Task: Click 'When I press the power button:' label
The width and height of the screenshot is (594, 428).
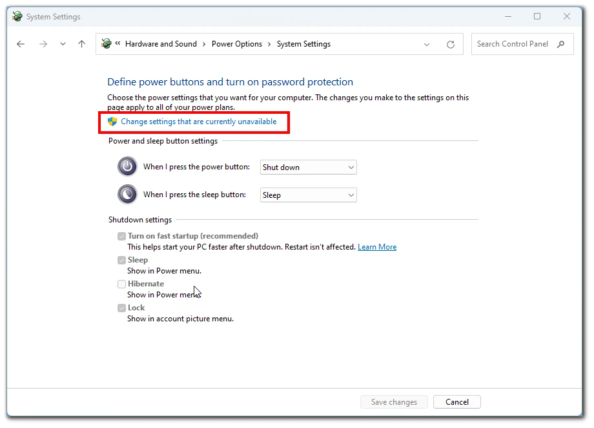Action: pos(196,167)
